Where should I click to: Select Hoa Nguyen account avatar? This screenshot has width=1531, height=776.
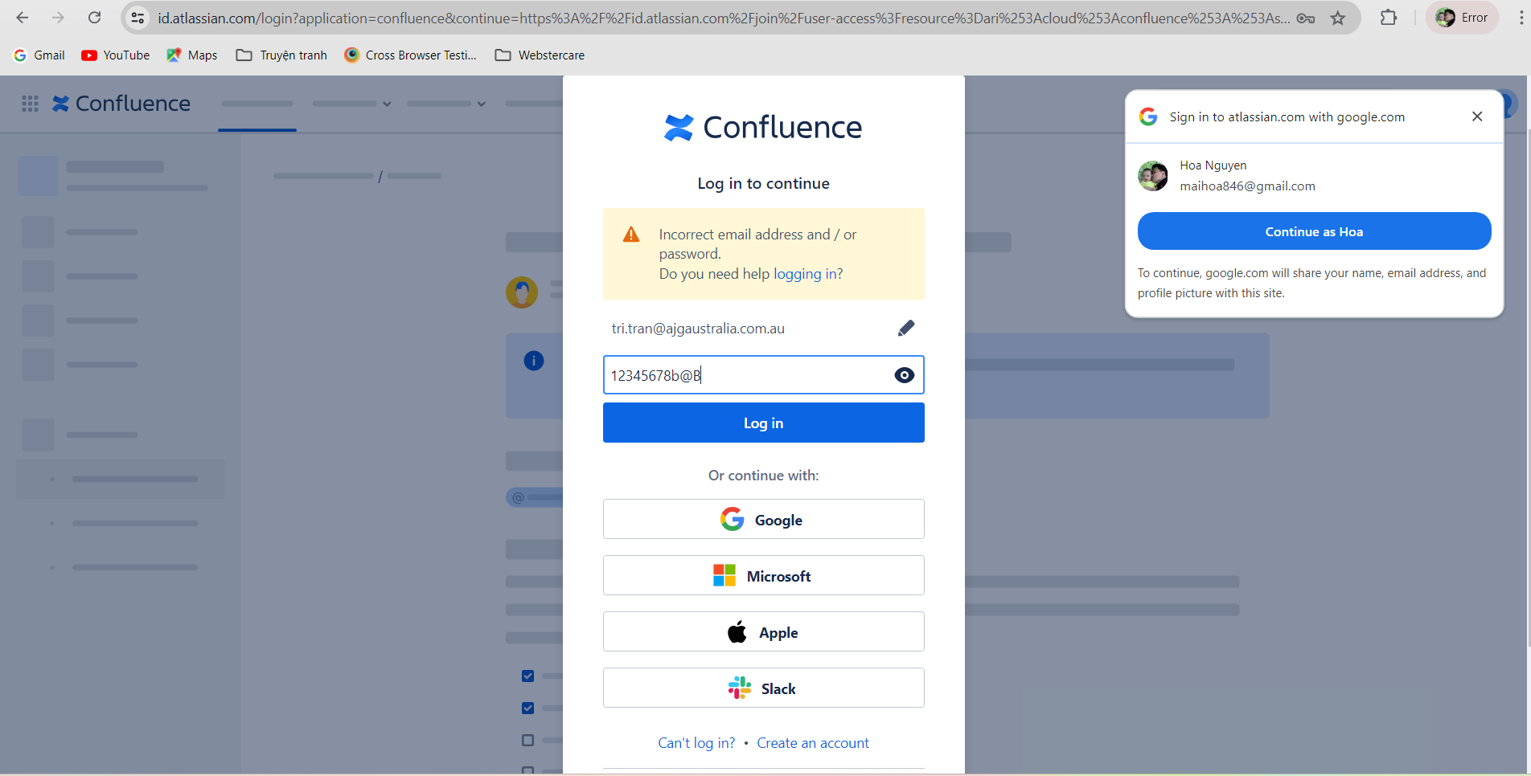(x=1153, y=176)
